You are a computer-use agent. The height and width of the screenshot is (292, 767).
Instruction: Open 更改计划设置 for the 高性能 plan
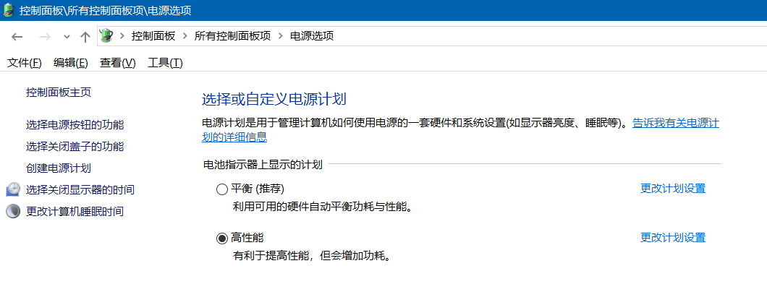tap(672, 237)
